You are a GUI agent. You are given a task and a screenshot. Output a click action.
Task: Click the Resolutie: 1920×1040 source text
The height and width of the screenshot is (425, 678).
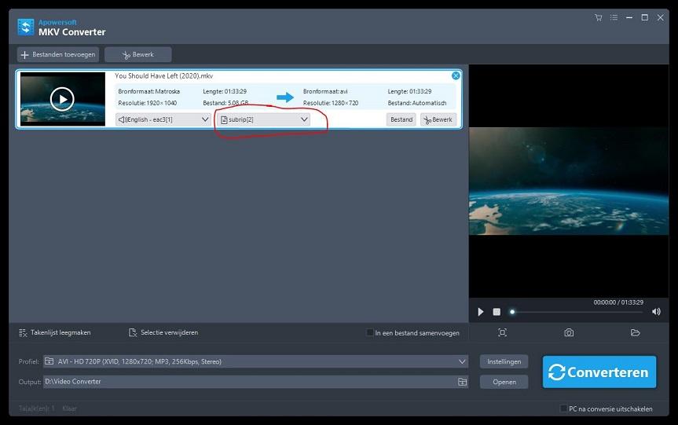[148, 103]
